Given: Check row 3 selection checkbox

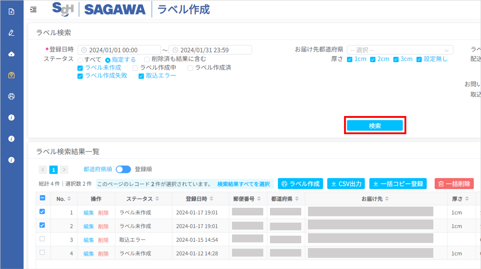Looking at the screenshot, I should tap(42, 239).
